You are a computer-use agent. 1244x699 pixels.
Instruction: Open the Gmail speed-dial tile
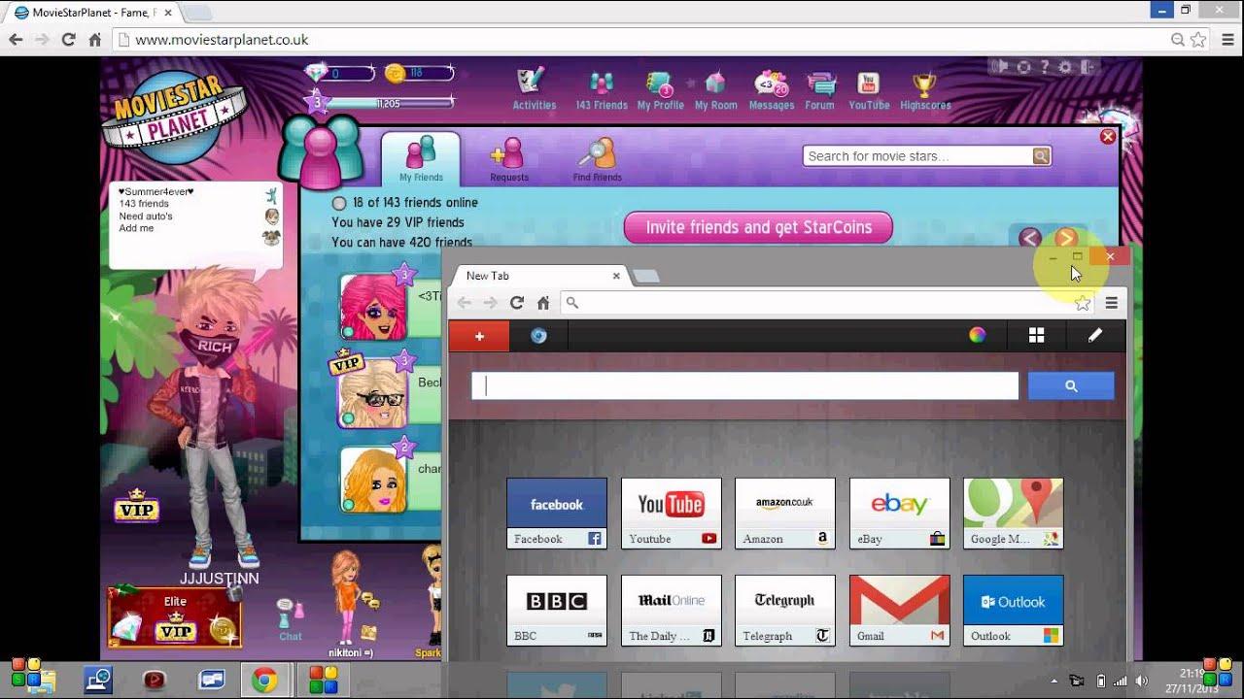tap(900, 611)
